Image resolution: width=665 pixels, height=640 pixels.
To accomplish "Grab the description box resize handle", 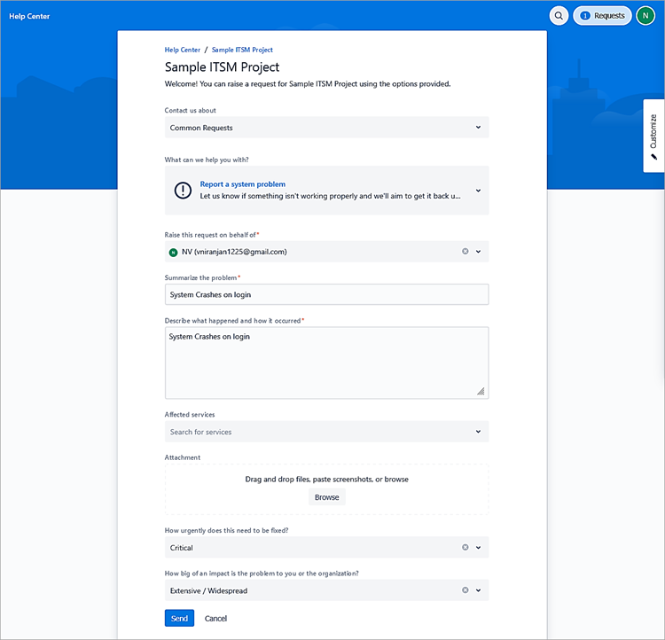I will [x=481, y=391].
